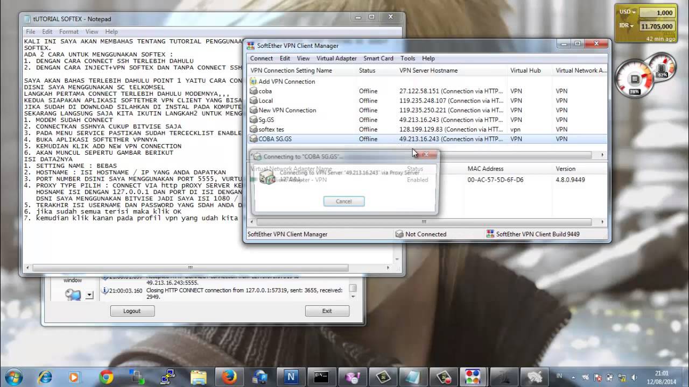Open Windows Media Player from the taskbar
This screenshot has height=387, width=689.
click(x=75, y=377)
